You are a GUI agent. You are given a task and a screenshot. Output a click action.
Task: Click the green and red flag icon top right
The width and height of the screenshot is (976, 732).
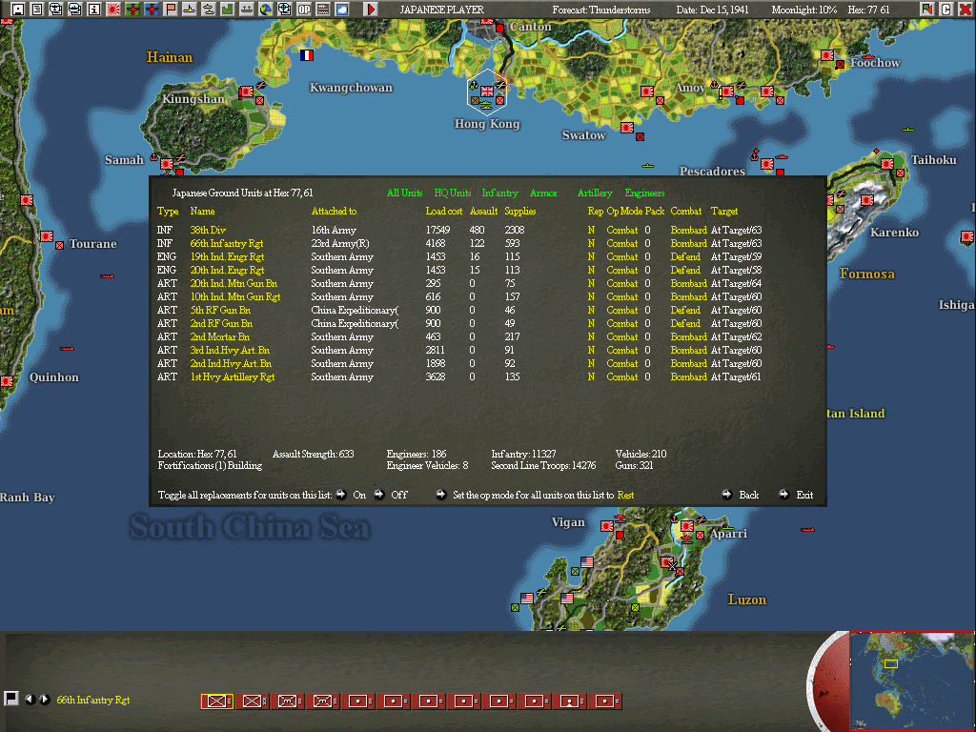click(927, 10)
